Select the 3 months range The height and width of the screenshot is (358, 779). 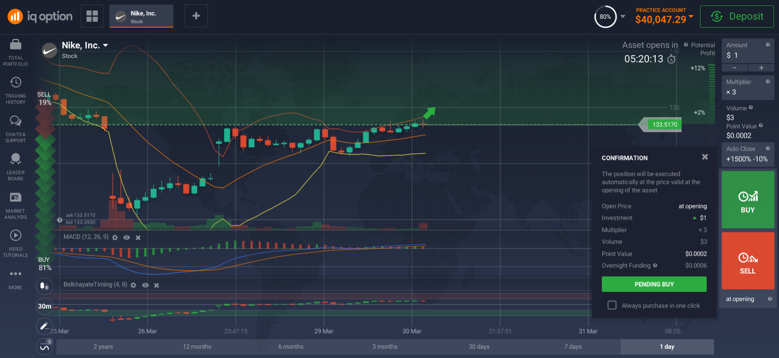click(x=385, y=347)
